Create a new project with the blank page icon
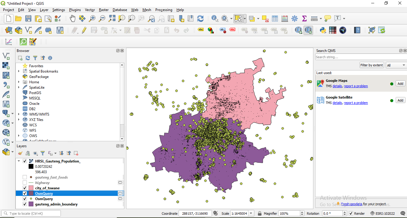The height and width of the screenshot is (218, 407). tap(8, 19)
